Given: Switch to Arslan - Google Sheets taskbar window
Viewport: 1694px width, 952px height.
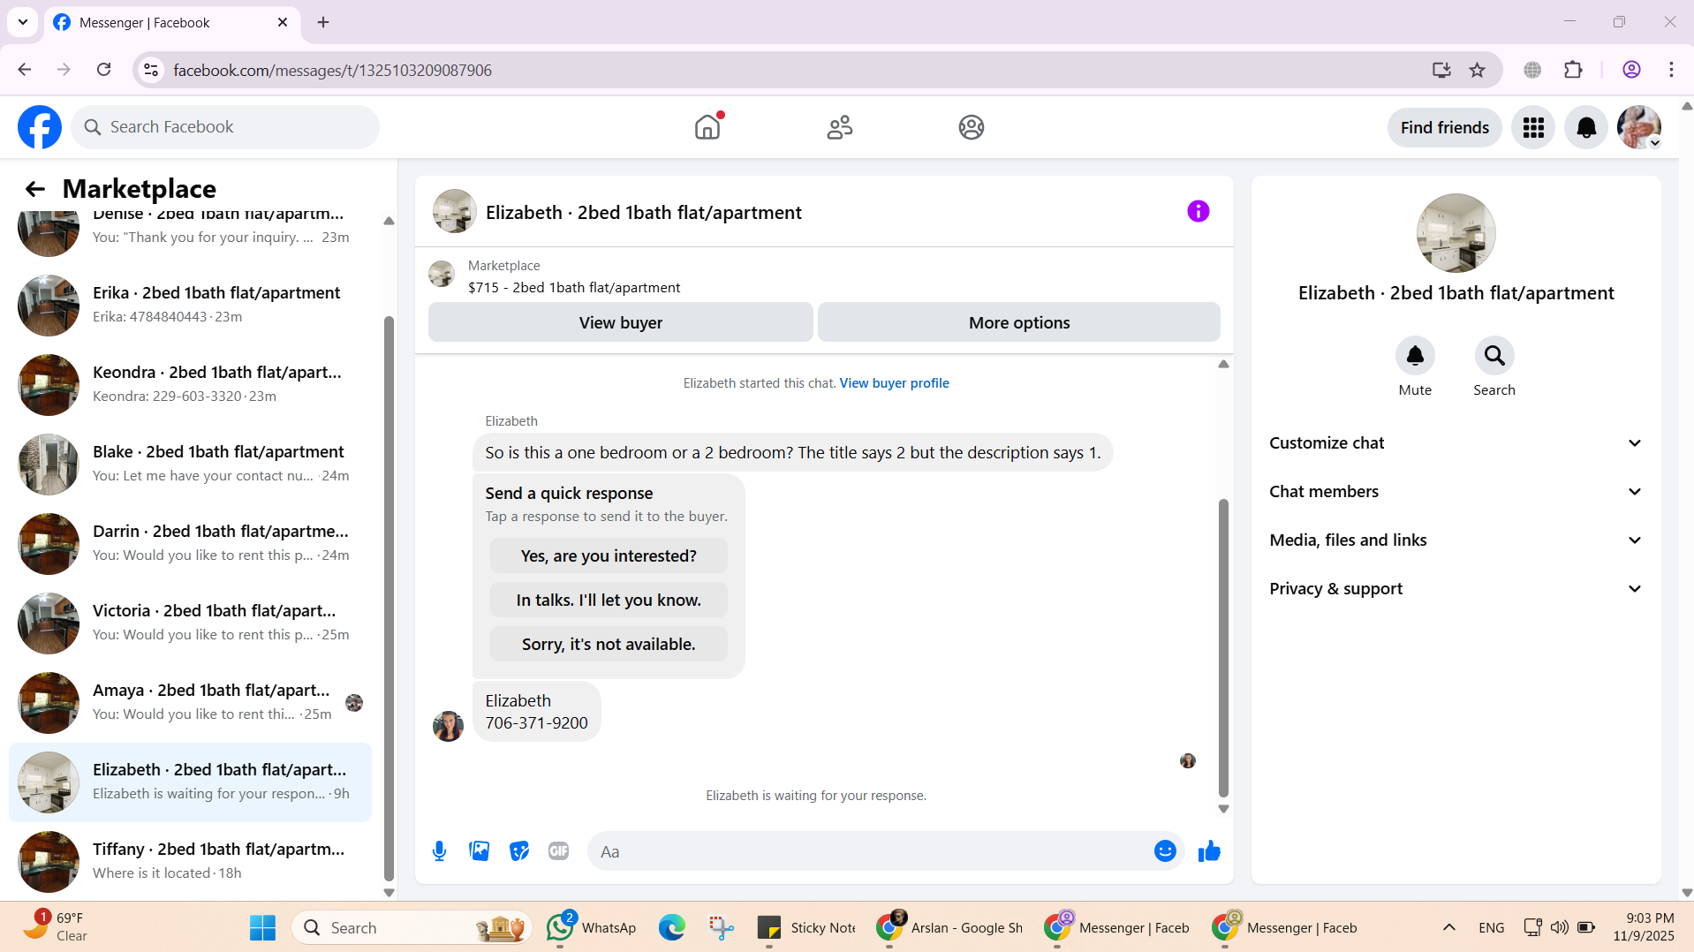Looking at the screenshot, I should click(949, 927).
